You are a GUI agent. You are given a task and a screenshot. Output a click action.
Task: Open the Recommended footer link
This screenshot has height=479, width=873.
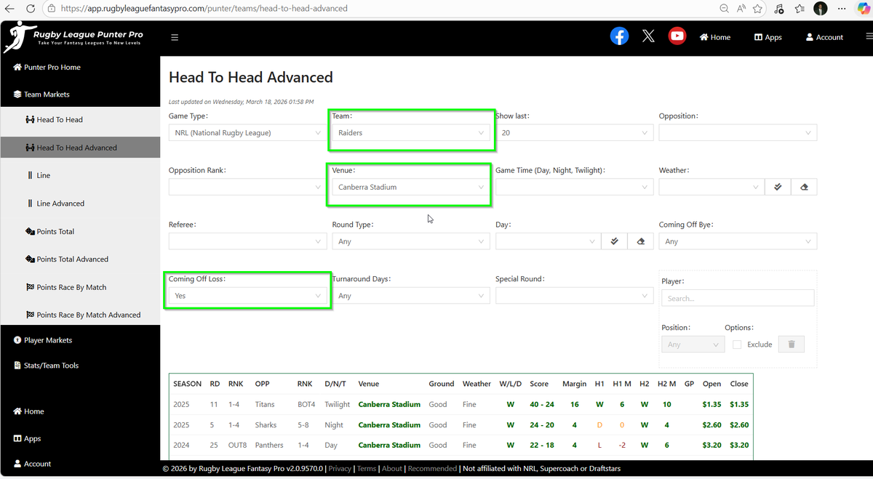pos(432,469)
